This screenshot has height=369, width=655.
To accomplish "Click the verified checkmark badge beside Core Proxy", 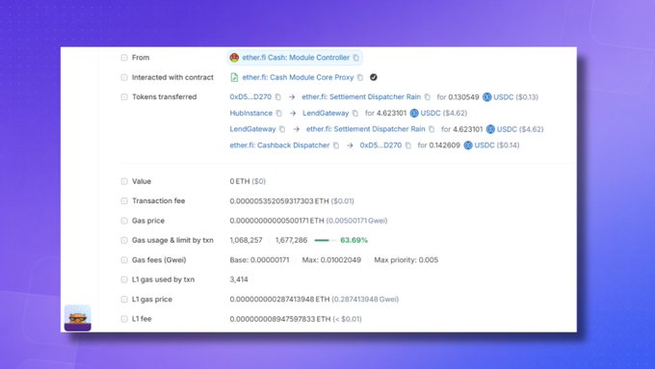I will pos(374,77).
